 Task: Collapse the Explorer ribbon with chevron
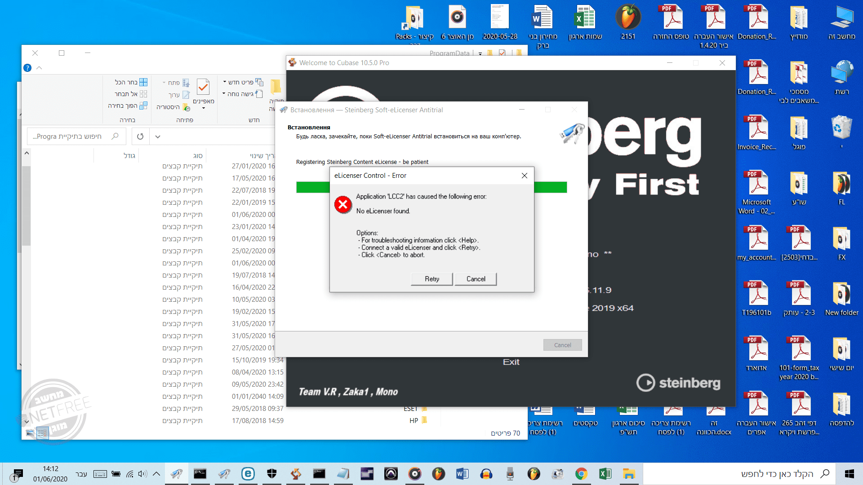click(39, 68)
